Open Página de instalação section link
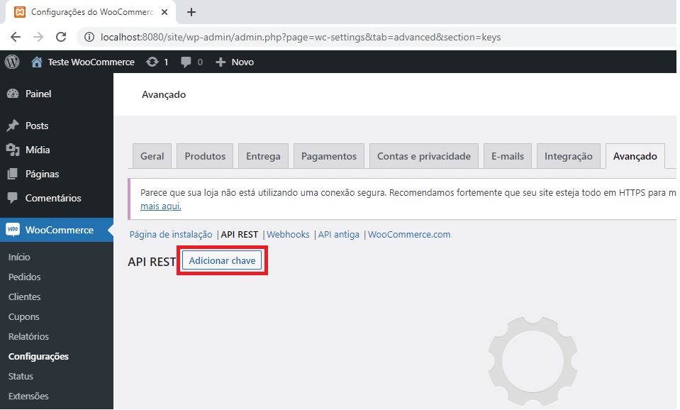 171,235
